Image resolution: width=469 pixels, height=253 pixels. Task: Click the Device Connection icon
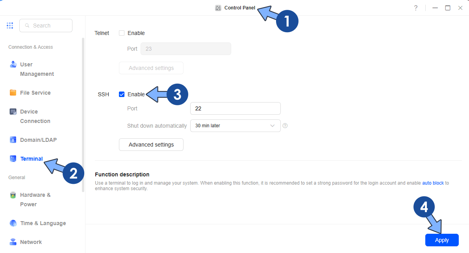pyautogui.click(x=13, y=112)
